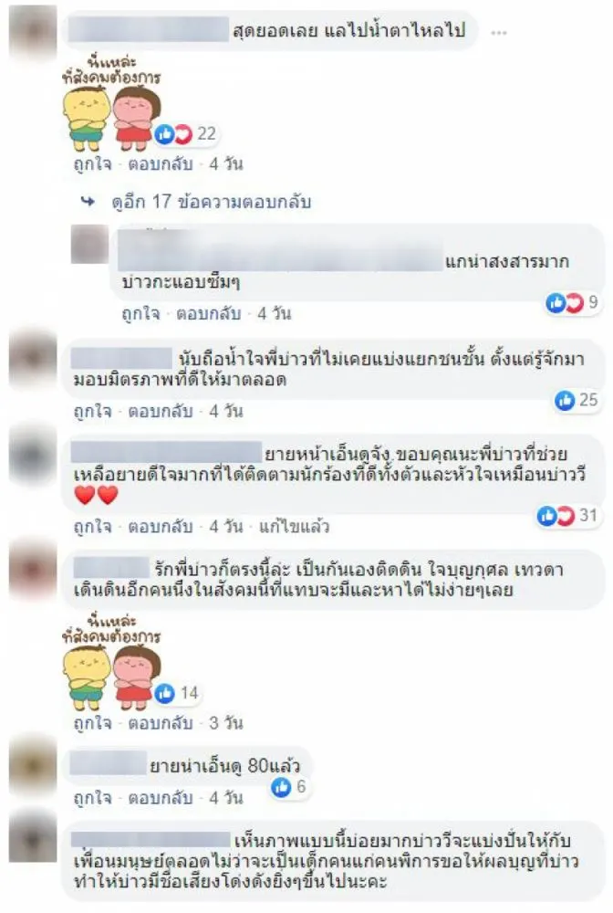
Task: Open profile picture of the top commenter
Action: [33, 32]
